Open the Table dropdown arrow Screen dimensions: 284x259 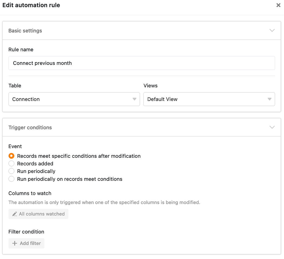[x=135, y=99]
